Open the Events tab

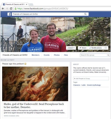[x=47, y=55]
